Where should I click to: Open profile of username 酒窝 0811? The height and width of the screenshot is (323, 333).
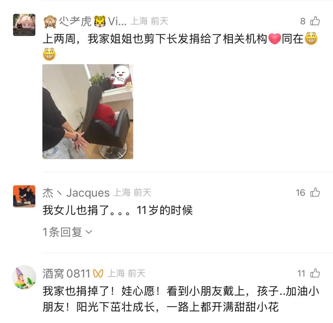point(67,273)
